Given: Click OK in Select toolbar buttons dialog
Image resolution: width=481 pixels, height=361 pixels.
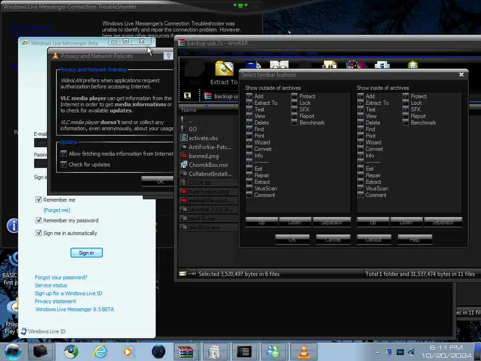Looking at the screenshot, I should 292,239.
